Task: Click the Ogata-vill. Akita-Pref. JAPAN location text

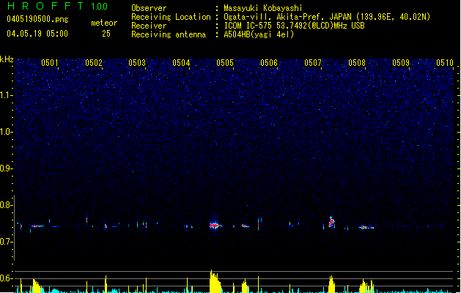Action: (327, 17)
